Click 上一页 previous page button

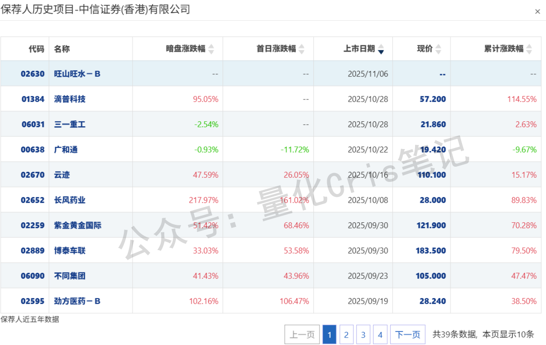coord(302,334)
